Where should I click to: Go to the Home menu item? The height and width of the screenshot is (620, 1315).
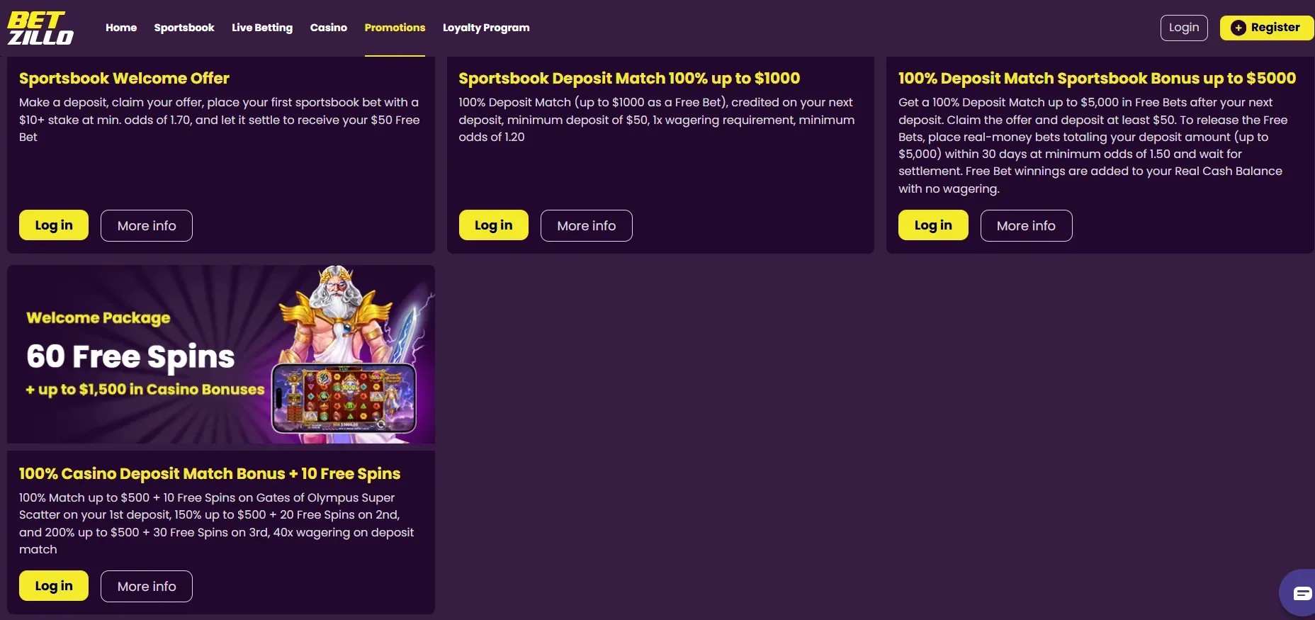[121, 28]
